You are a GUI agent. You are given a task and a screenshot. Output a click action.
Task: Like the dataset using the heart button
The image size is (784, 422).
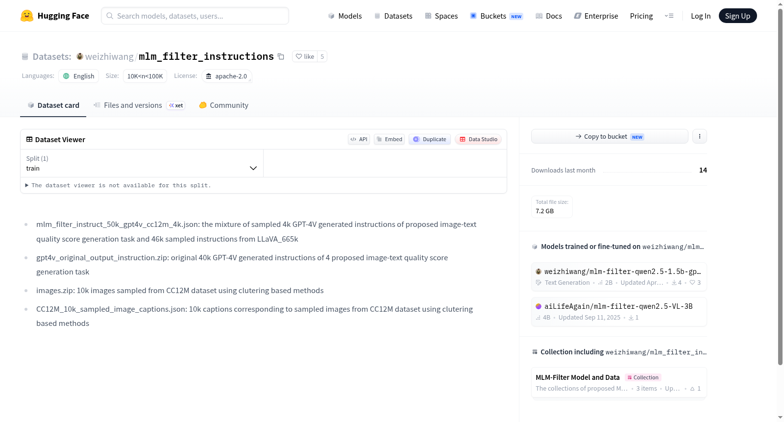click(305, 56)
